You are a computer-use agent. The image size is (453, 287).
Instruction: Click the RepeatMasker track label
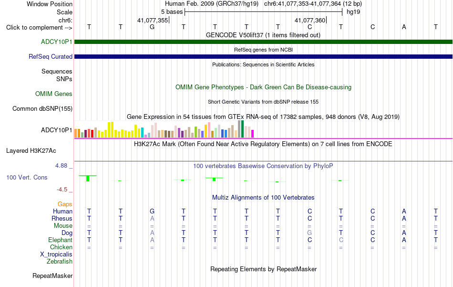click(52, 276)
